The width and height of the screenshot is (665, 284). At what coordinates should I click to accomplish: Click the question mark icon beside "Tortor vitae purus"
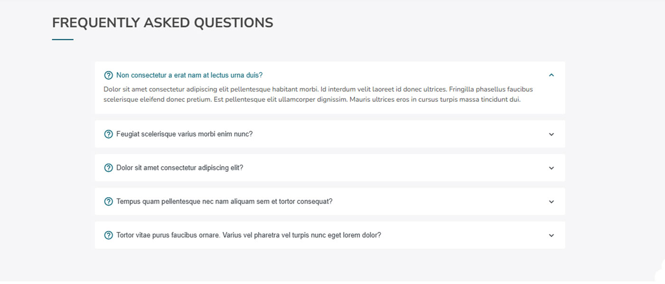click(108, 235)
